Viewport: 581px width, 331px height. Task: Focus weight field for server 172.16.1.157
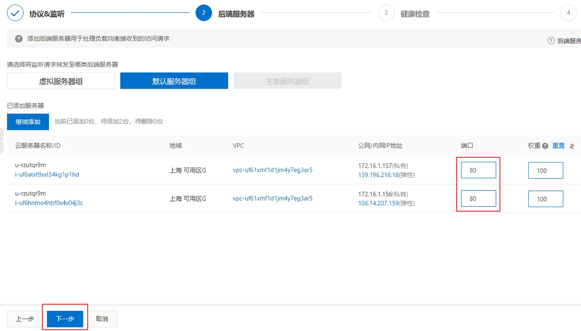pyautogui.click(x=546, y=170)
